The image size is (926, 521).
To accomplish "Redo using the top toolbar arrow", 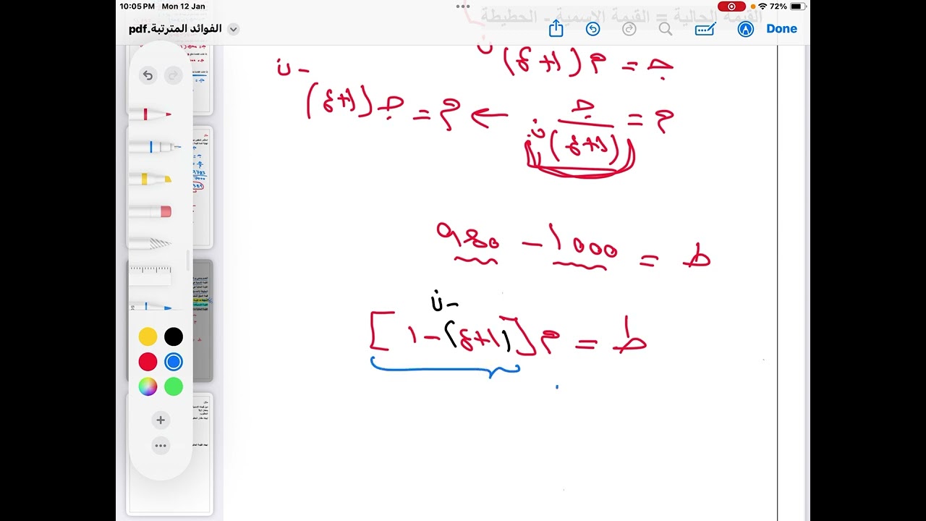I will point(629,29).
